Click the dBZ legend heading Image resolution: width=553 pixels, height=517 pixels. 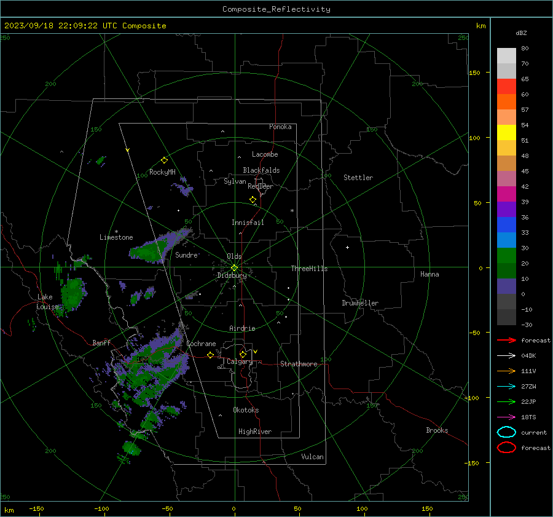[x=521, y=33]
